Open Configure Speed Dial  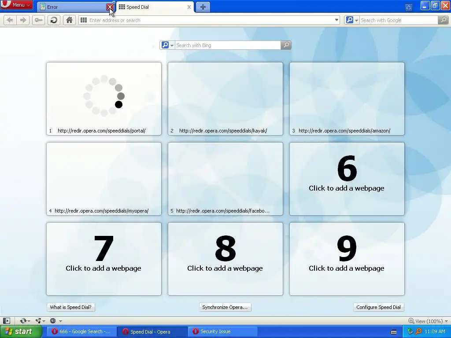click(x=378, y=307)
